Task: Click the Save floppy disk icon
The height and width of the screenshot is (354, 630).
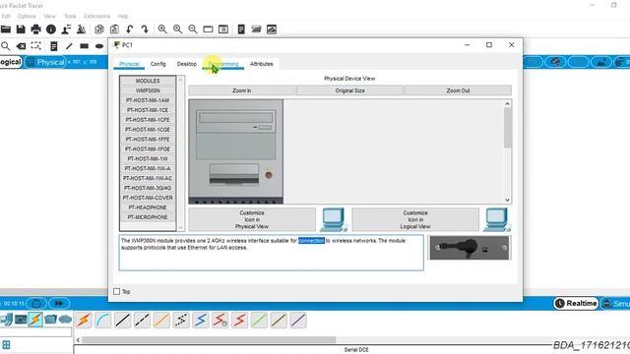Action: (x=21, y=29)
